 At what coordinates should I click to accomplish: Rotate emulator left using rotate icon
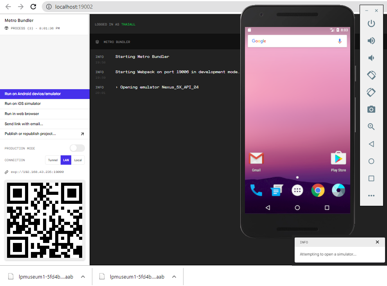point(371,75)
